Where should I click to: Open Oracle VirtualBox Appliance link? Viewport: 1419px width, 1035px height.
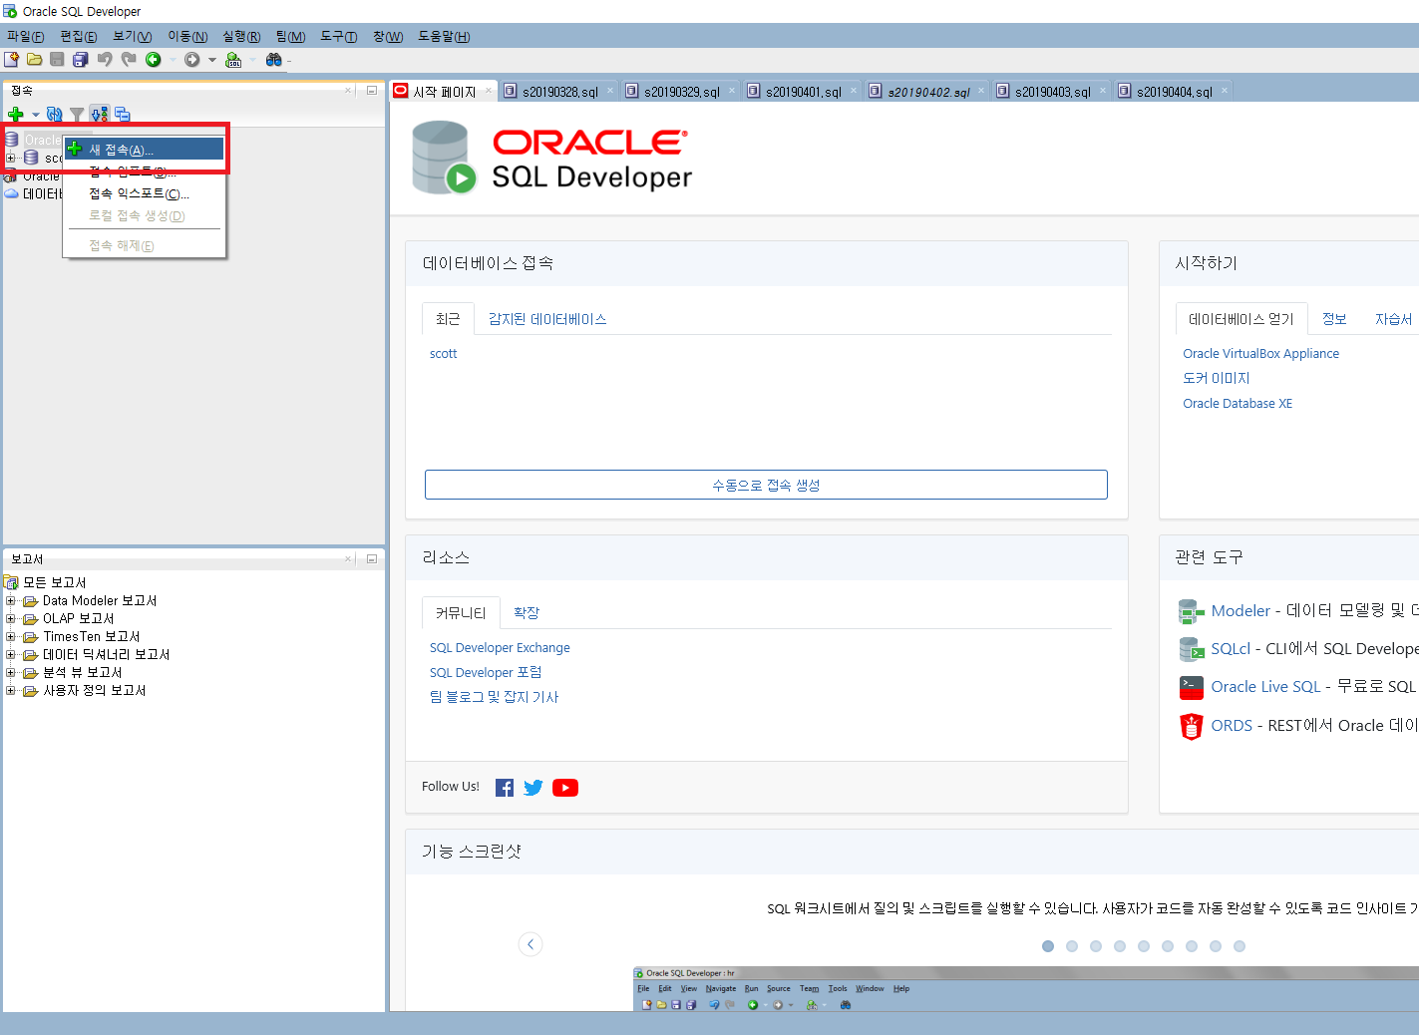[x=1260, y=353]
